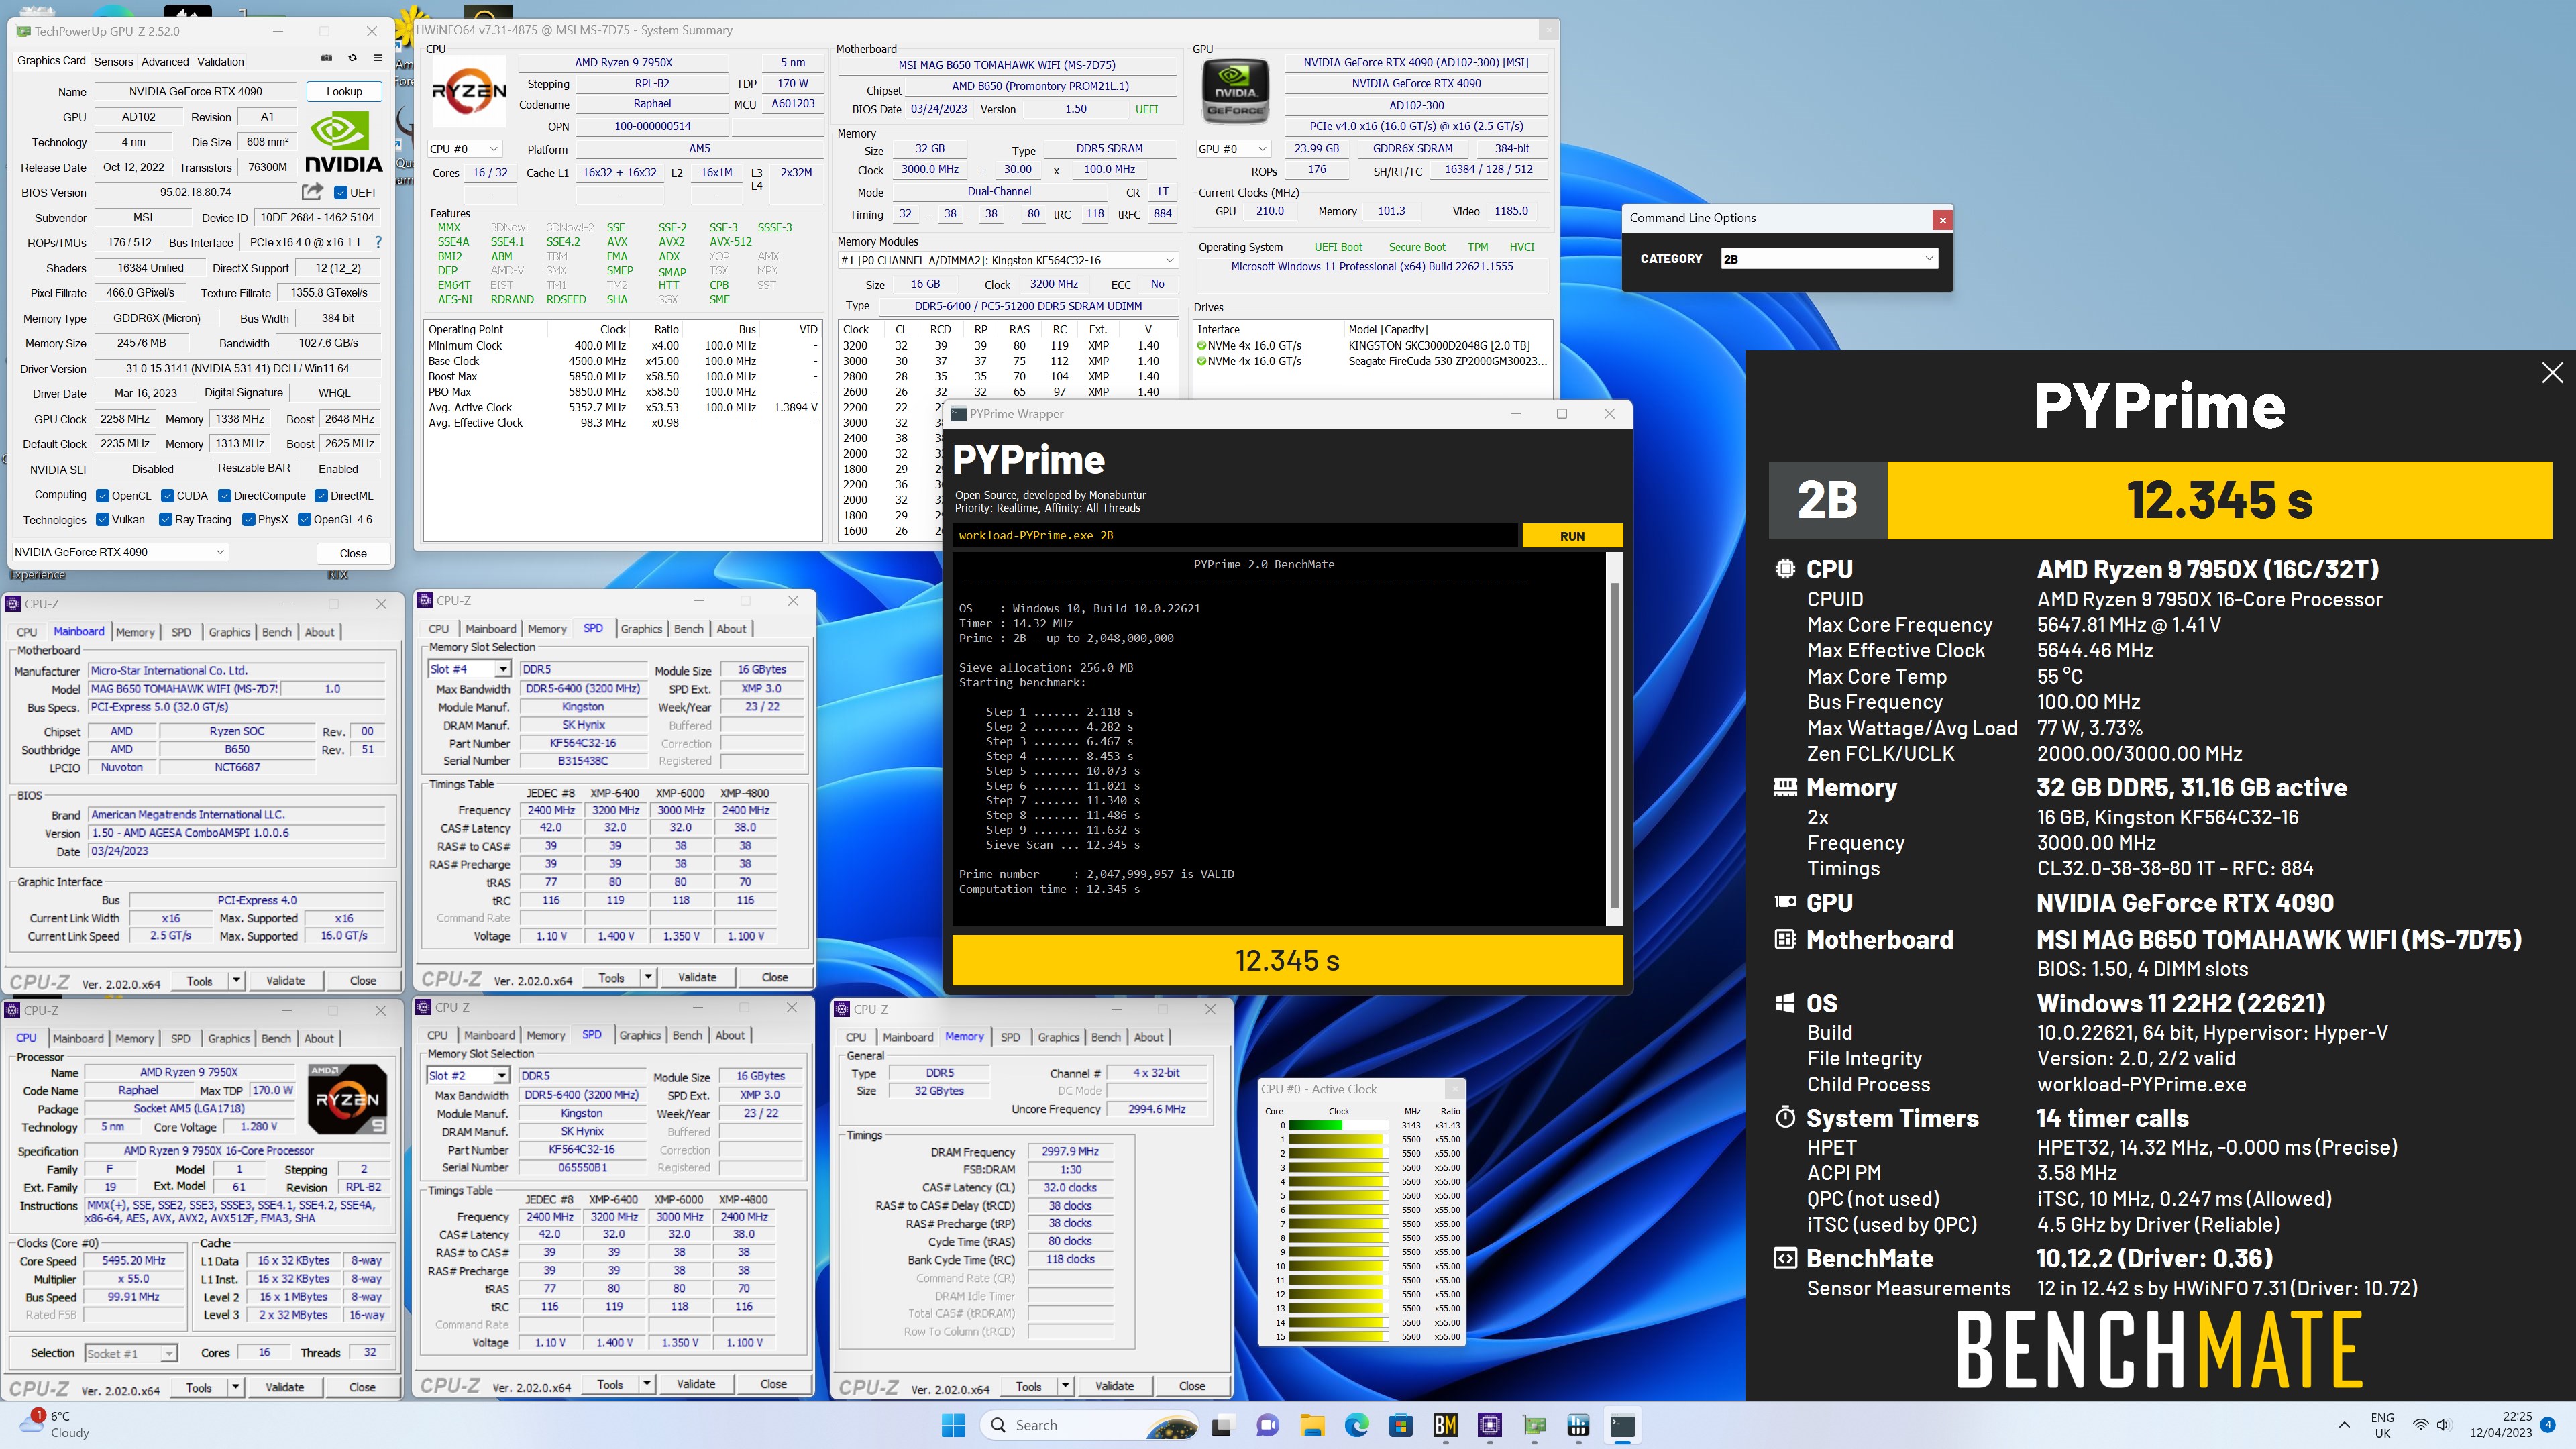Open Task View from the taskbar

[x=1222, y=1425]
